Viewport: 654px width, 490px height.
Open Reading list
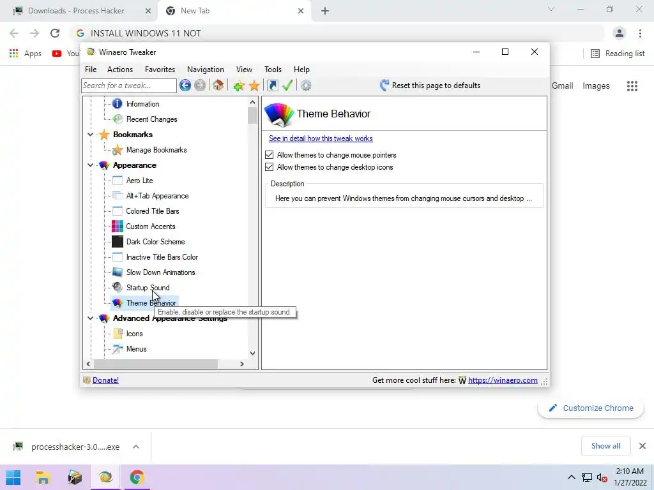[618, 54]
